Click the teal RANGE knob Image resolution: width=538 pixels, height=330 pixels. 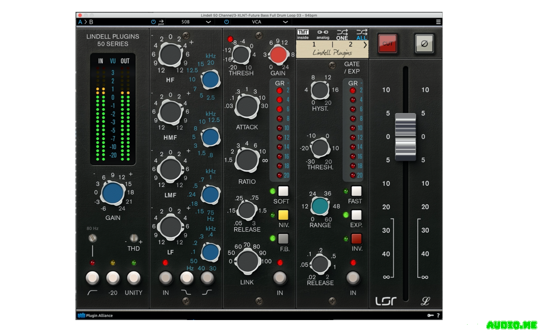(320, 206)
